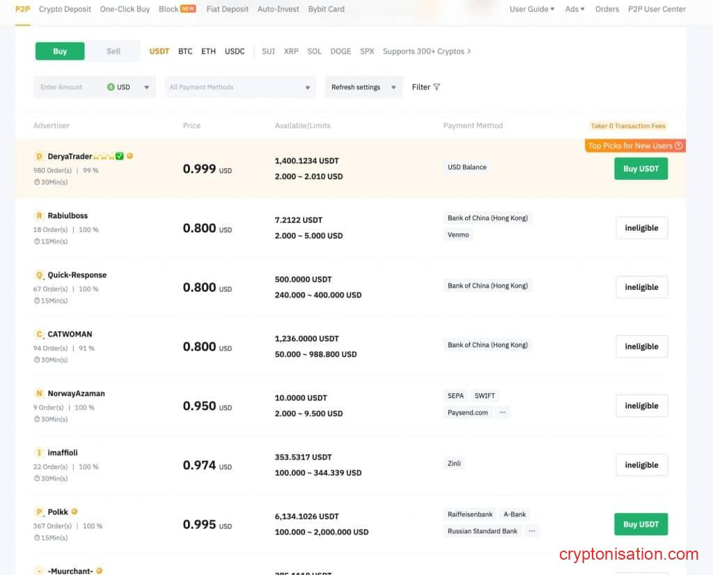
Task: Switch to the Sell side
Action: click(x=113, y=51)
